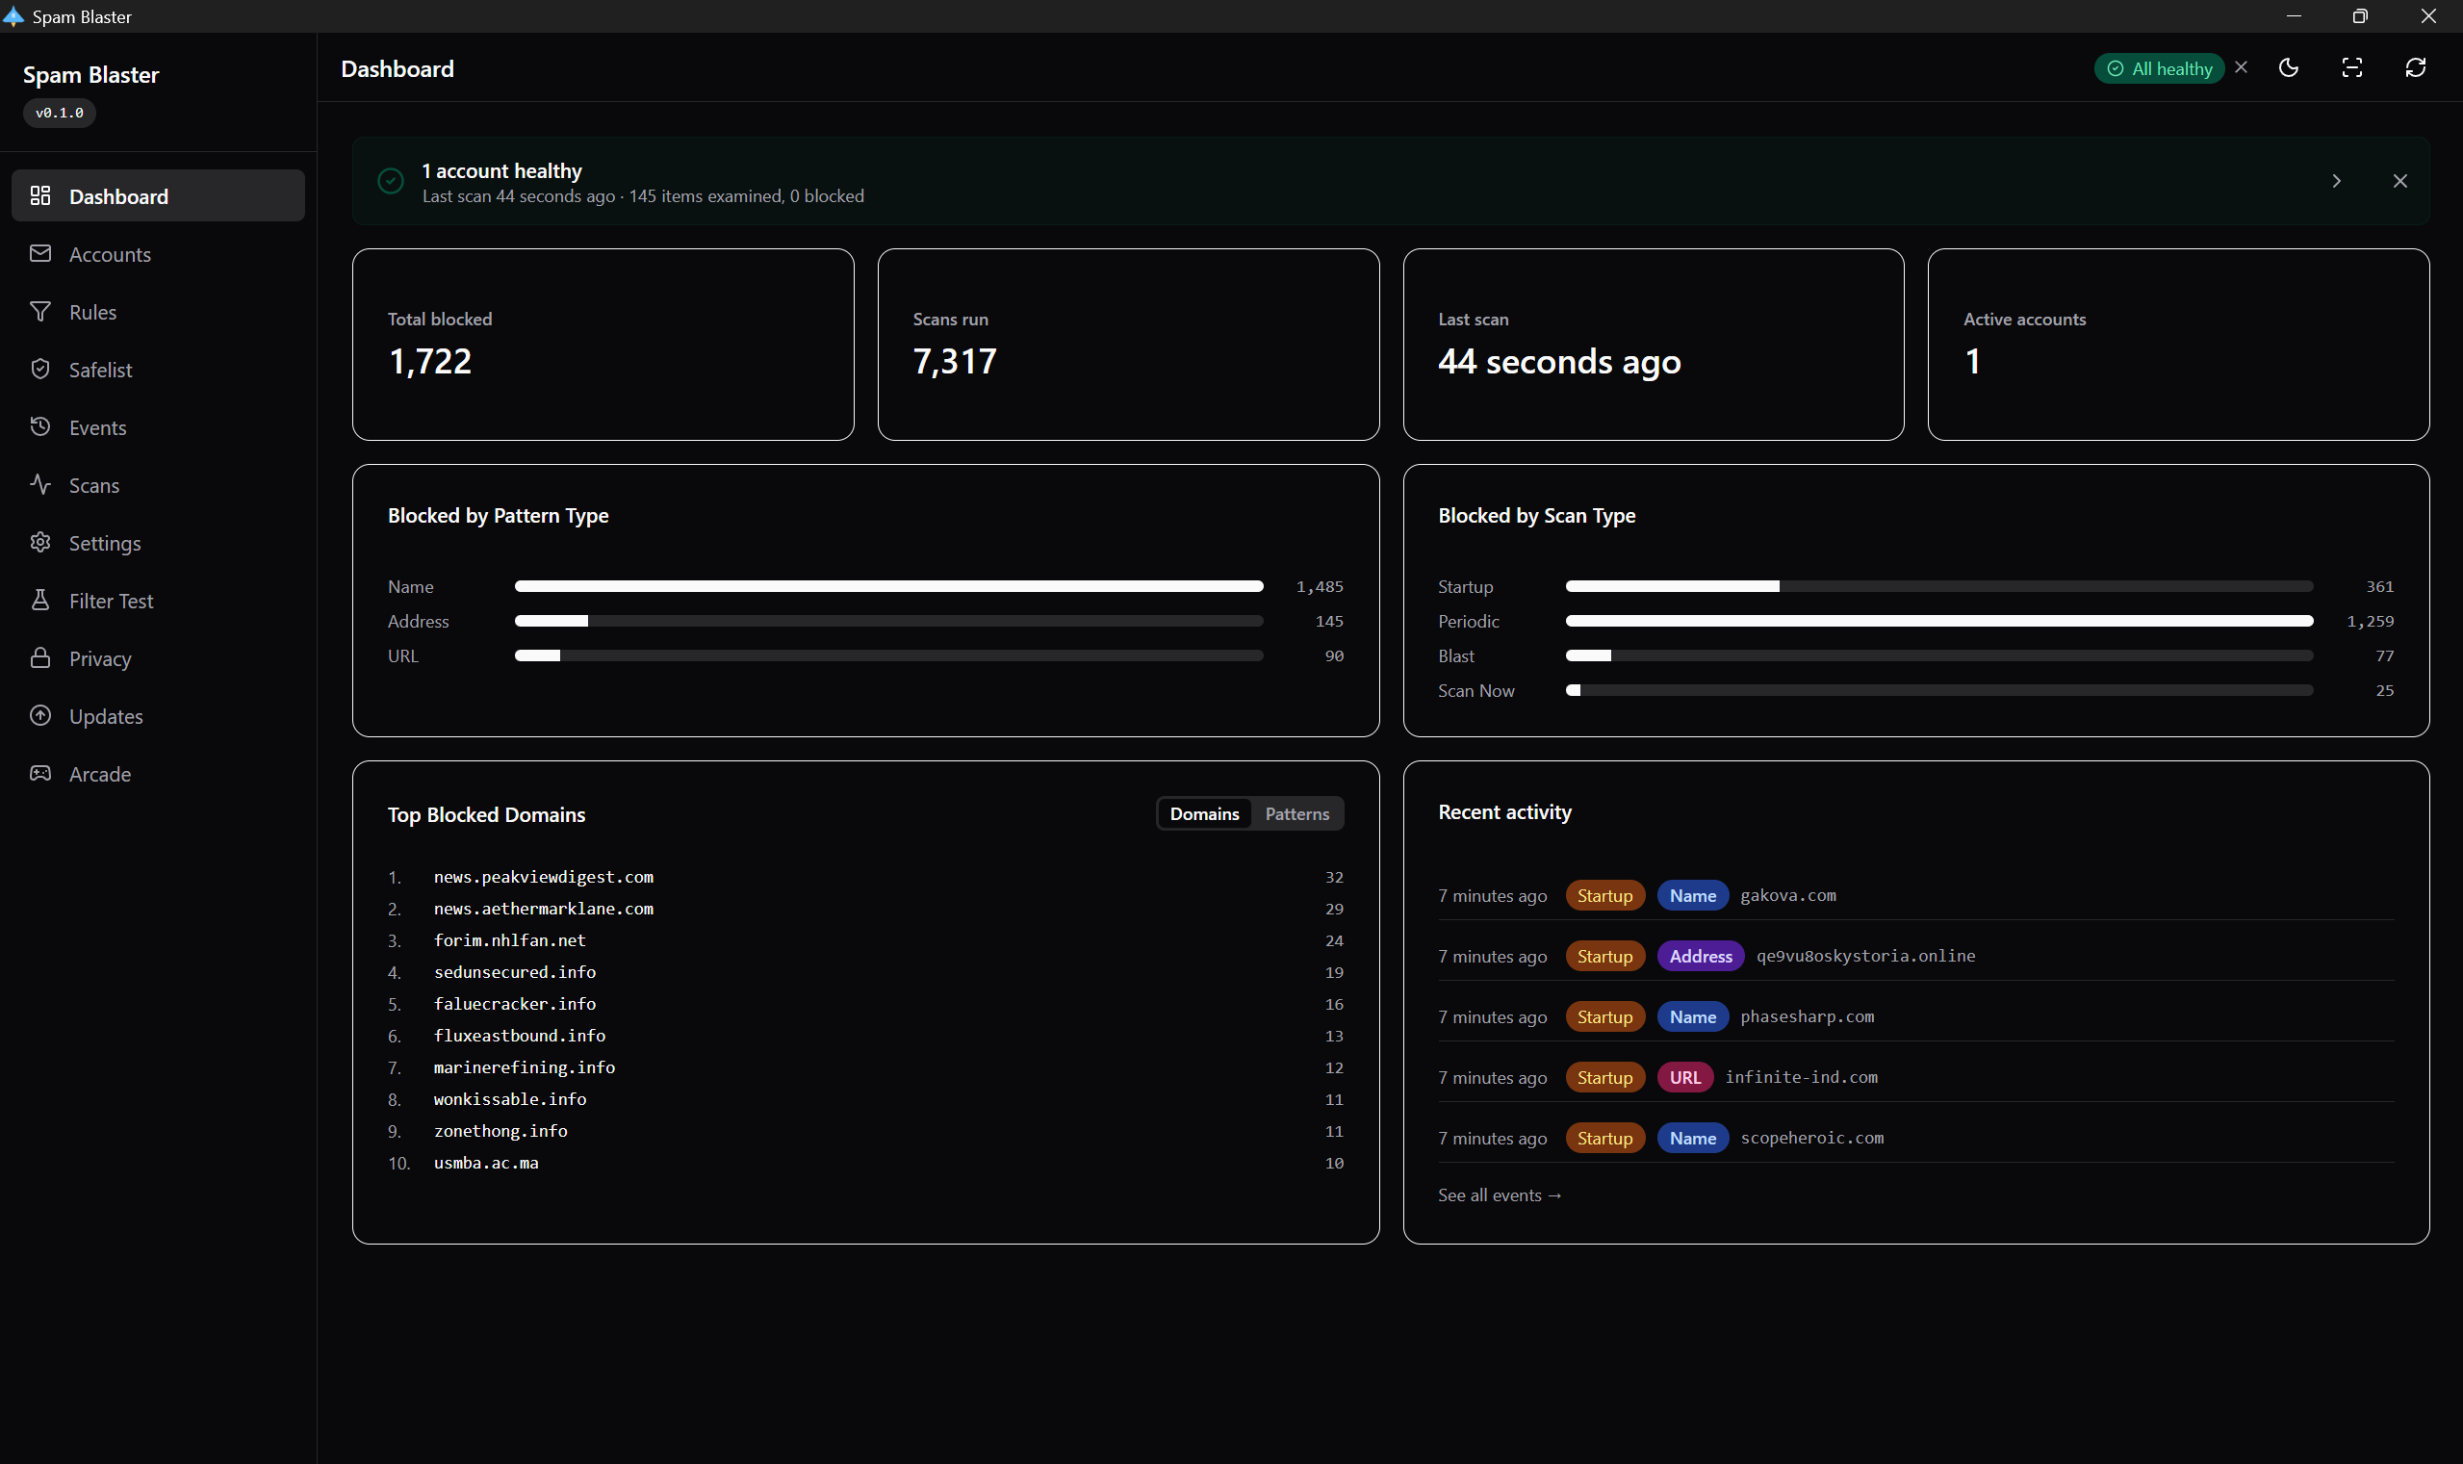Click the Spam Blaster app icon in title bar

(x=13, y=15)
